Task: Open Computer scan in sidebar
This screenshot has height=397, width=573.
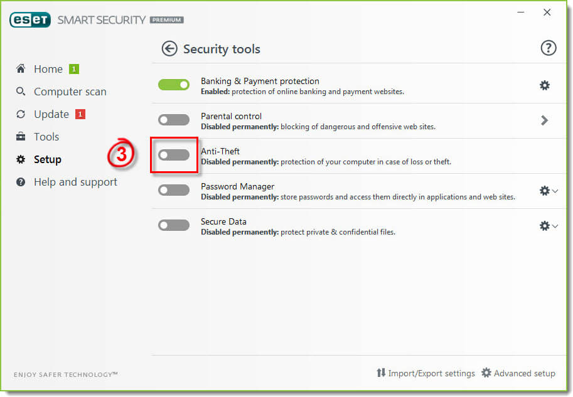Action: click(70, 92)
